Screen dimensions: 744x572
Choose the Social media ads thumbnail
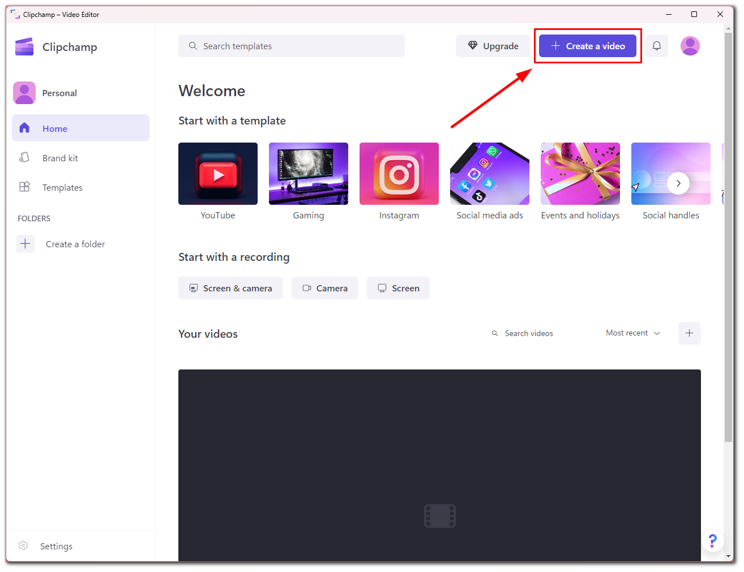coord(490,174)
